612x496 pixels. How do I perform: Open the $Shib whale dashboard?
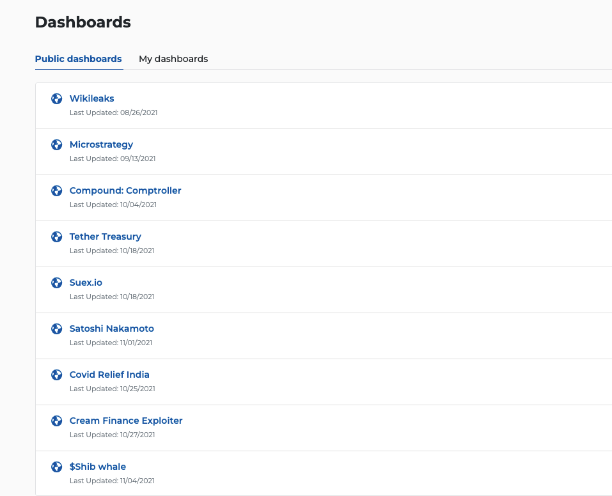pos(98,467)
